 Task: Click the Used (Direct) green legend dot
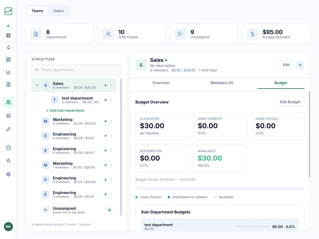tap(136, 197)
